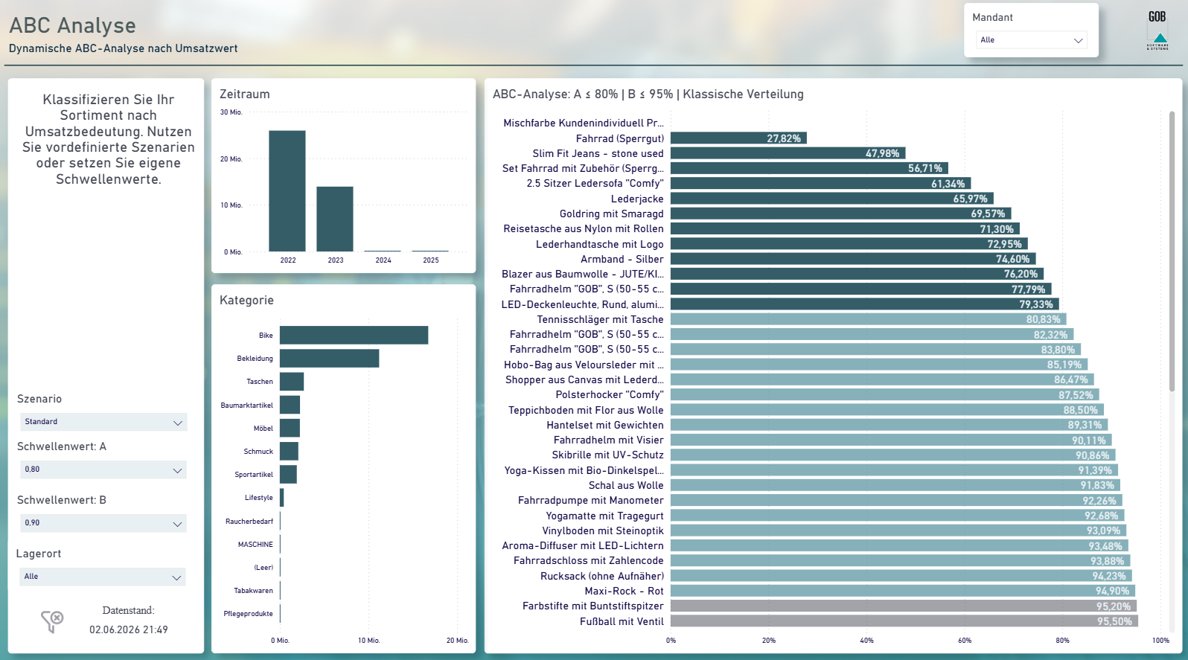This screenshot has height=660, width=1188.
Task: Click the ABC chart vertical scrollbar
Action: point(1172,251)
